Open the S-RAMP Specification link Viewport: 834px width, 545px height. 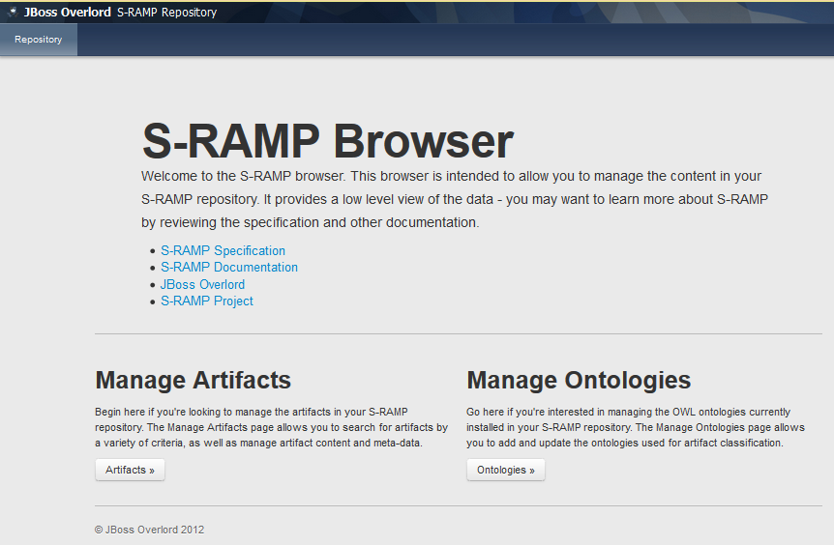[x=223, y=250]
